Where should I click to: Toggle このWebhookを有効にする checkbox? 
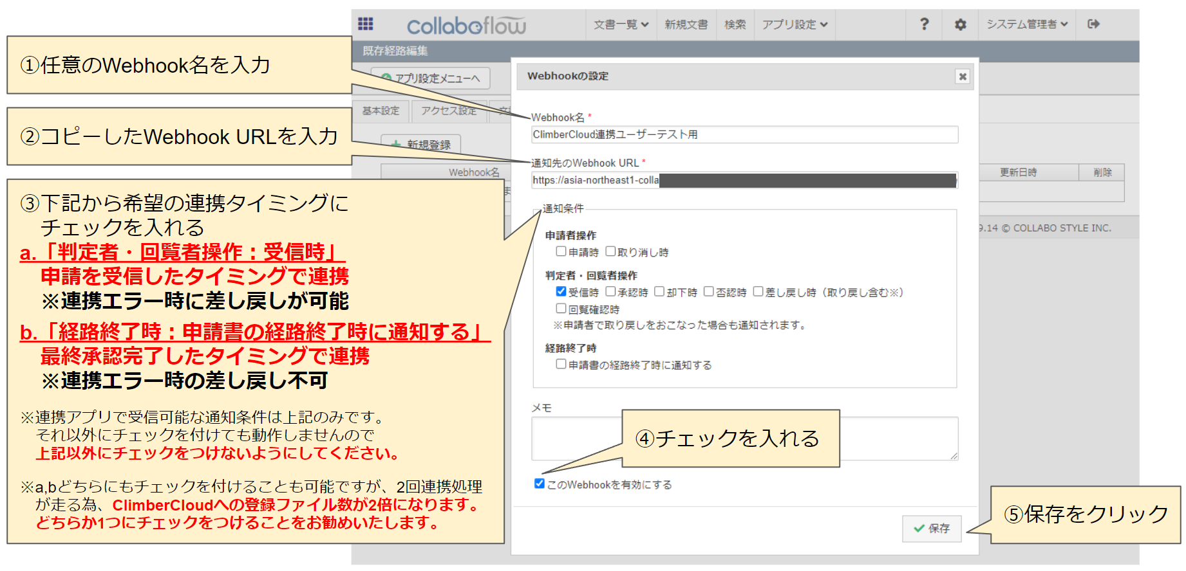pos(539,484)
